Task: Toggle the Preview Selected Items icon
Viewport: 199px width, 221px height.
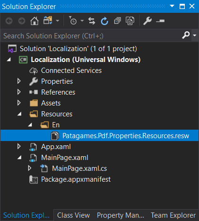Action: (160, 21)
